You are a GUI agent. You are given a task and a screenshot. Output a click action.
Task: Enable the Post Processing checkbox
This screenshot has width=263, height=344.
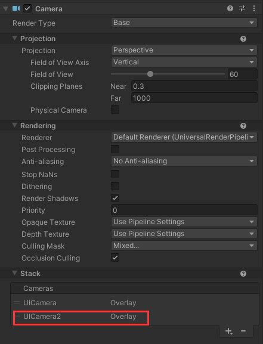click(x=115, y=149)
